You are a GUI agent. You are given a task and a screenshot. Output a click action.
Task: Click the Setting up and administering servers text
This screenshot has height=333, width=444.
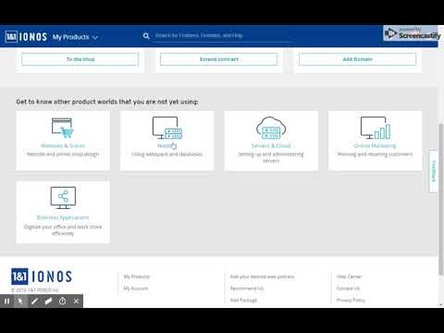pyautogui.click(x=271, y=157)
